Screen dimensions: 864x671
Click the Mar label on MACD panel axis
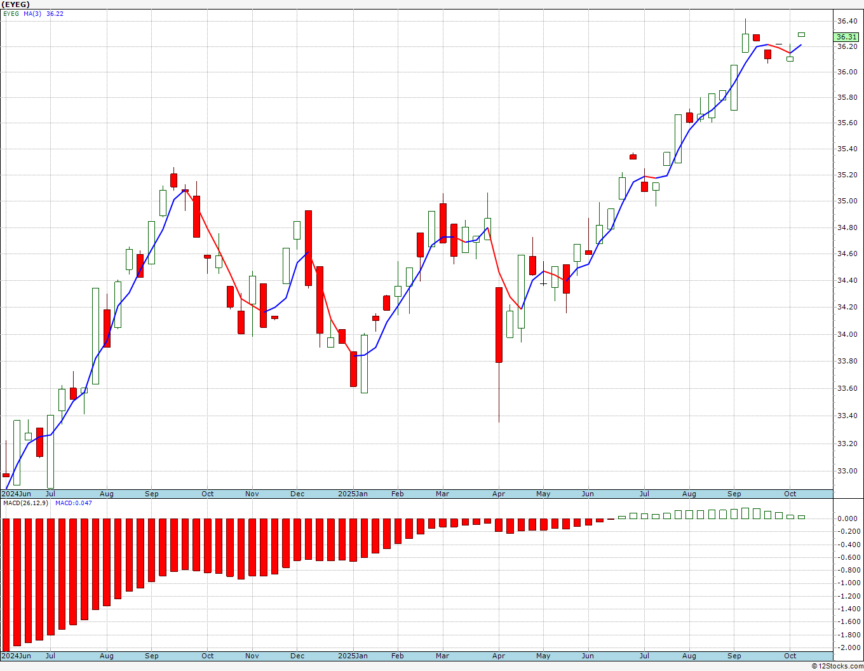point(443,656)
